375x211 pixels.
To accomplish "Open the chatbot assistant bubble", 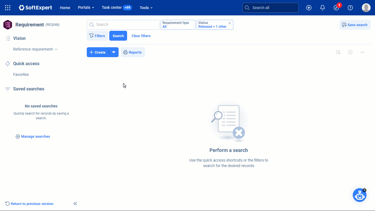I will tap(359, 196).
